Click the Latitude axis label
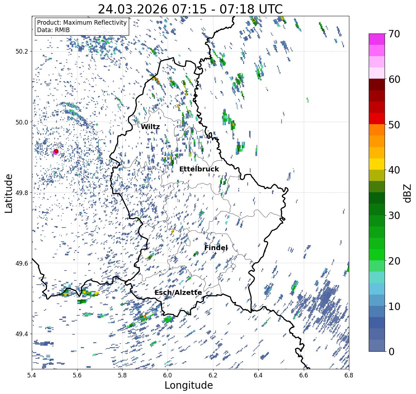The width and height of the screenshot is (416, 394). (8, 193)
